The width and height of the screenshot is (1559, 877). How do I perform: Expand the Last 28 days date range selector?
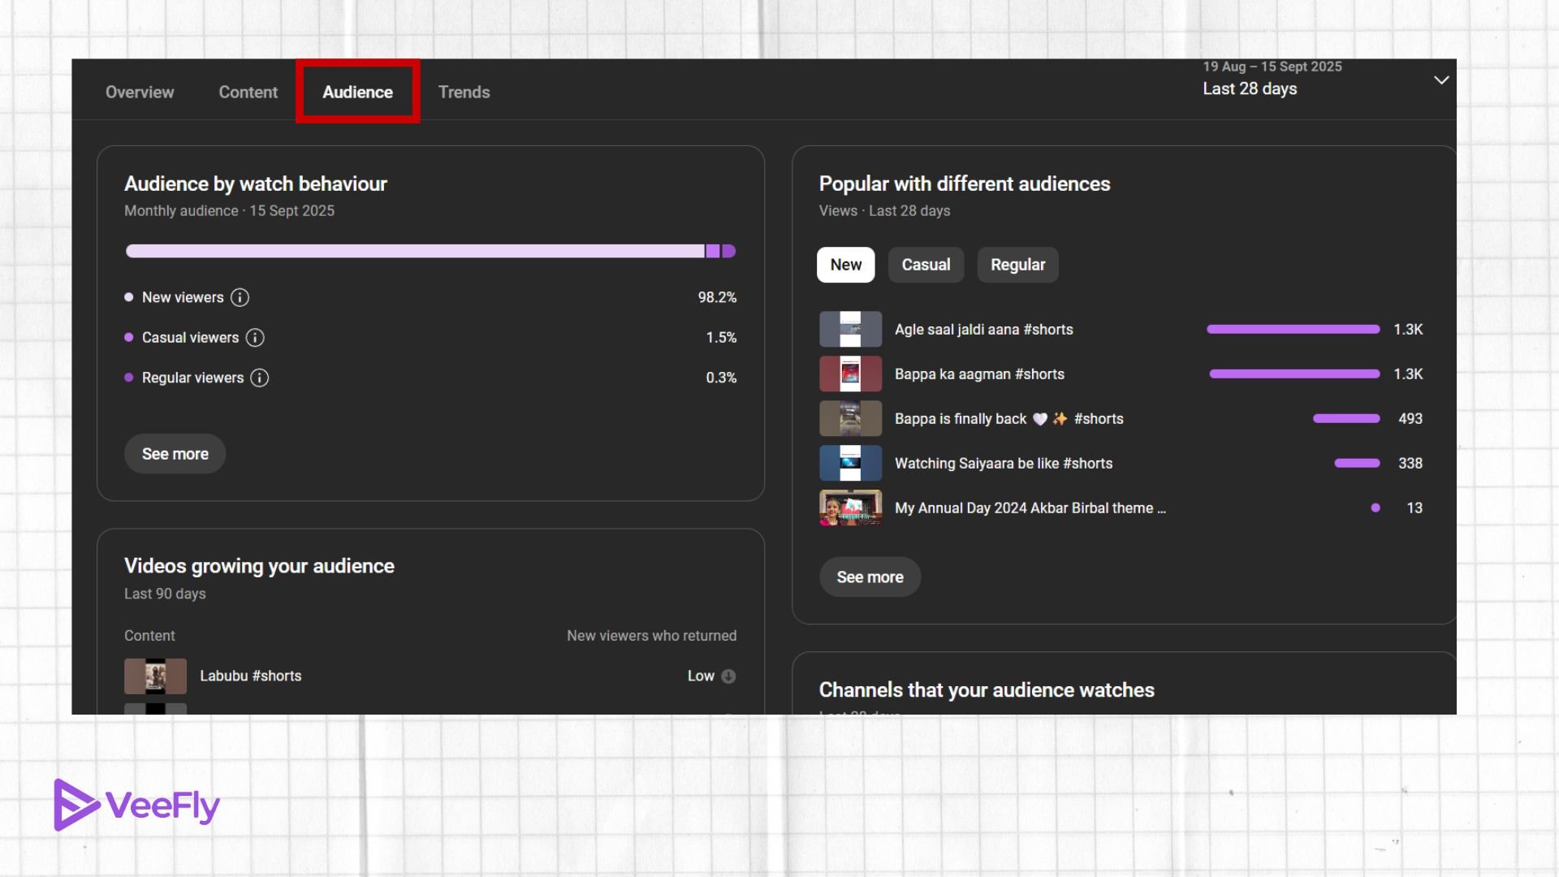(x=1441, y=80)
